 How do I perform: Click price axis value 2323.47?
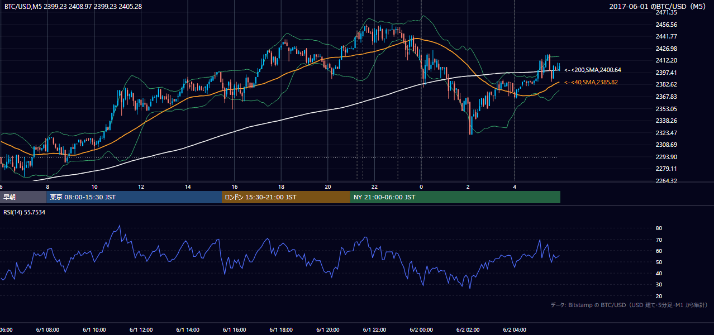click(667, 133)
